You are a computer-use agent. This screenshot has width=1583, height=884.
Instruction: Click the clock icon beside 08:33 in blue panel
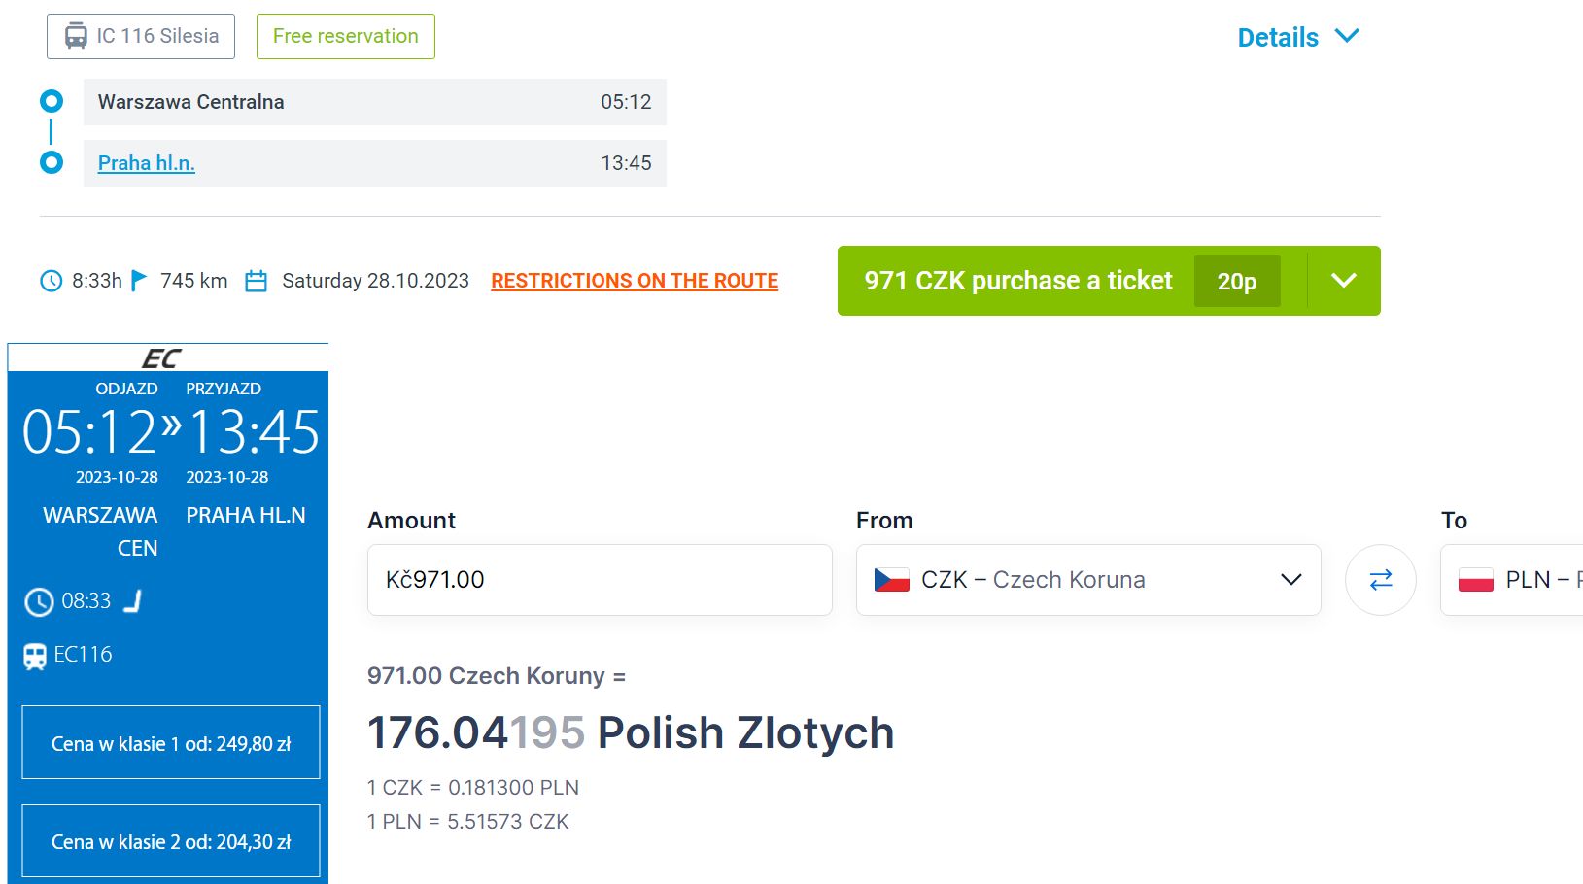point(39,602)
